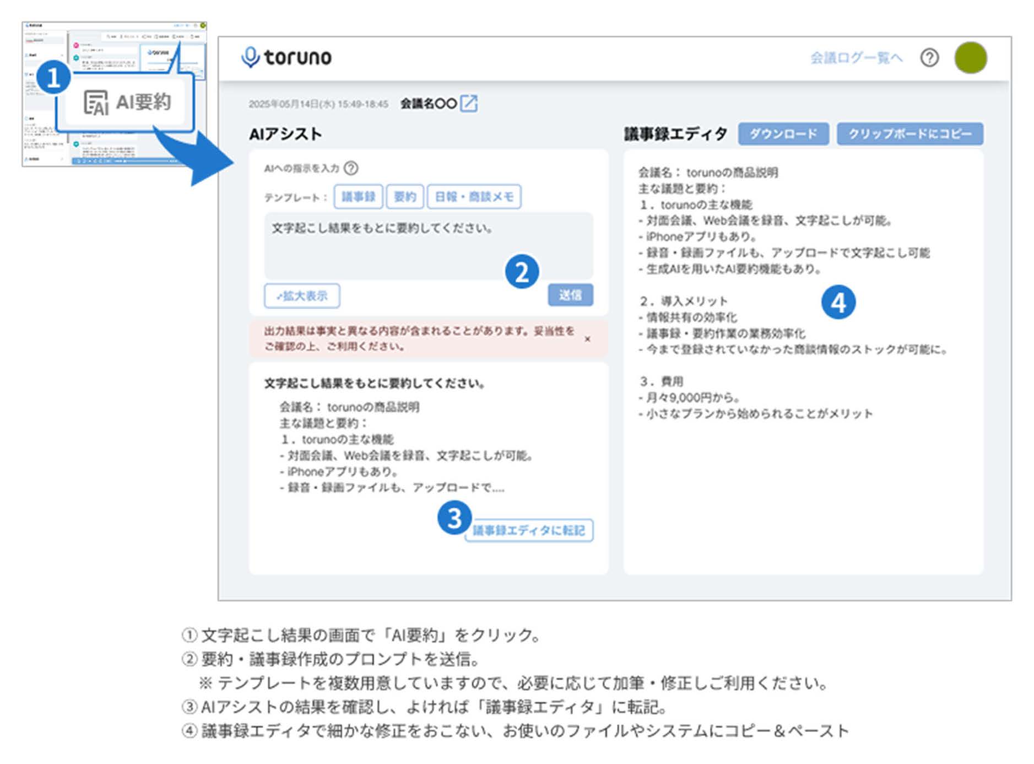The image size is (1034, 764).
Task: Go to 会議ログ一覧へ link
Action: coord(856,58)
